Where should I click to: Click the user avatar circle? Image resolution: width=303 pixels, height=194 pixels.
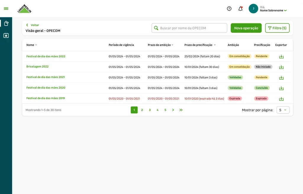[x=253, y=9]
